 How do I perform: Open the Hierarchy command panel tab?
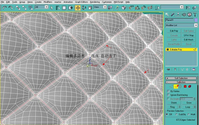coord(178,15)
